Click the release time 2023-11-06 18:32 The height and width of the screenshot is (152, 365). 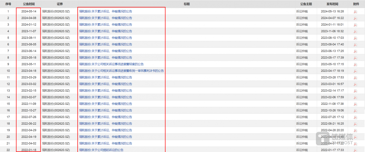pyautogui.click(x=332, y=31)
